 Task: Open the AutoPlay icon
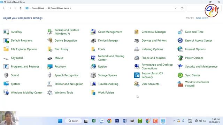6,32
